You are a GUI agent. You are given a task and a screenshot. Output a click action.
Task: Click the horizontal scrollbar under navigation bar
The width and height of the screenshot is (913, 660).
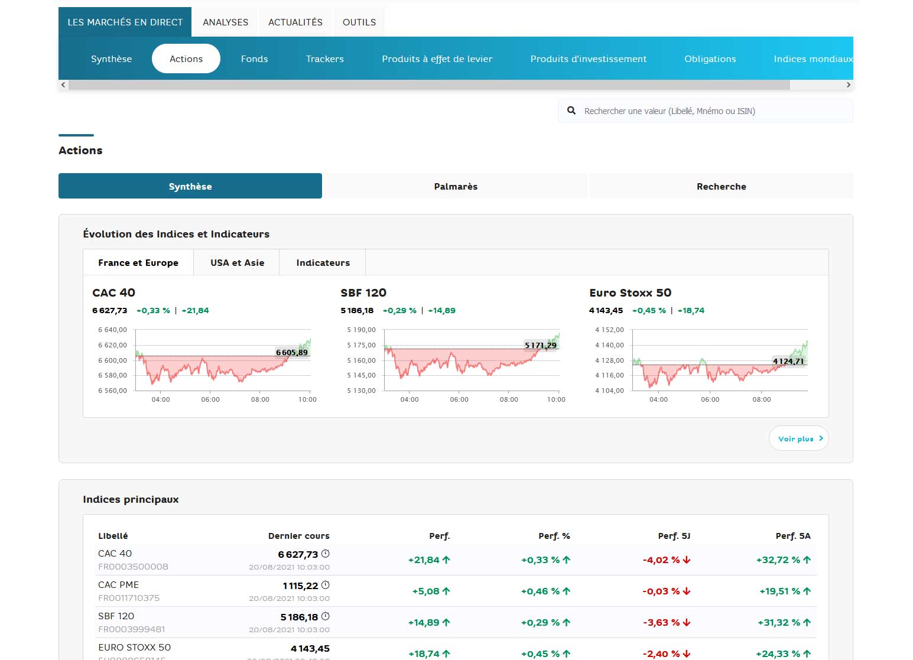click(x=428, y=85)
